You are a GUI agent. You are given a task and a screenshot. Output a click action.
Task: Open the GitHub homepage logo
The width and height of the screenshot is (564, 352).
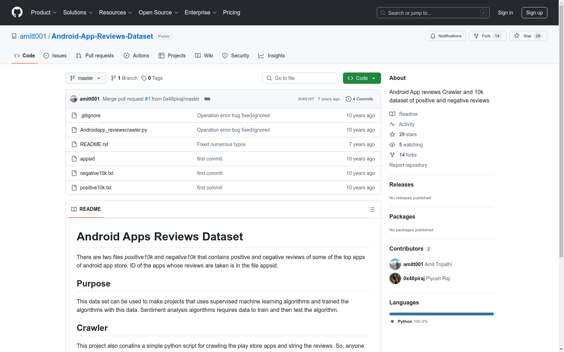click(17, 12)
